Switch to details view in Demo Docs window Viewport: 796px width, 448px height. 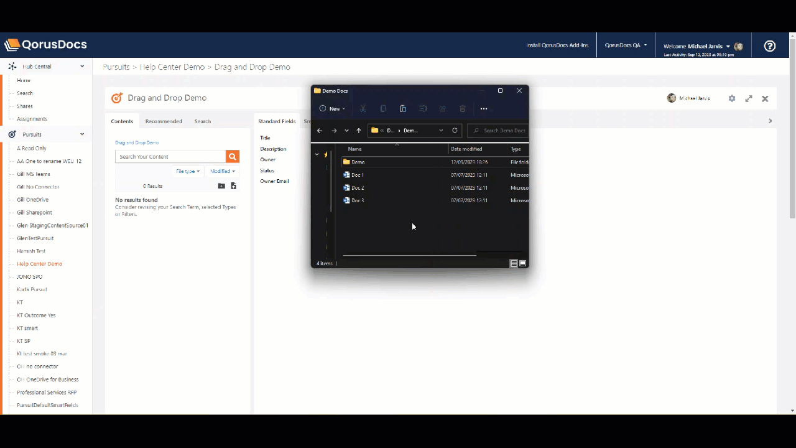point(514,263)
